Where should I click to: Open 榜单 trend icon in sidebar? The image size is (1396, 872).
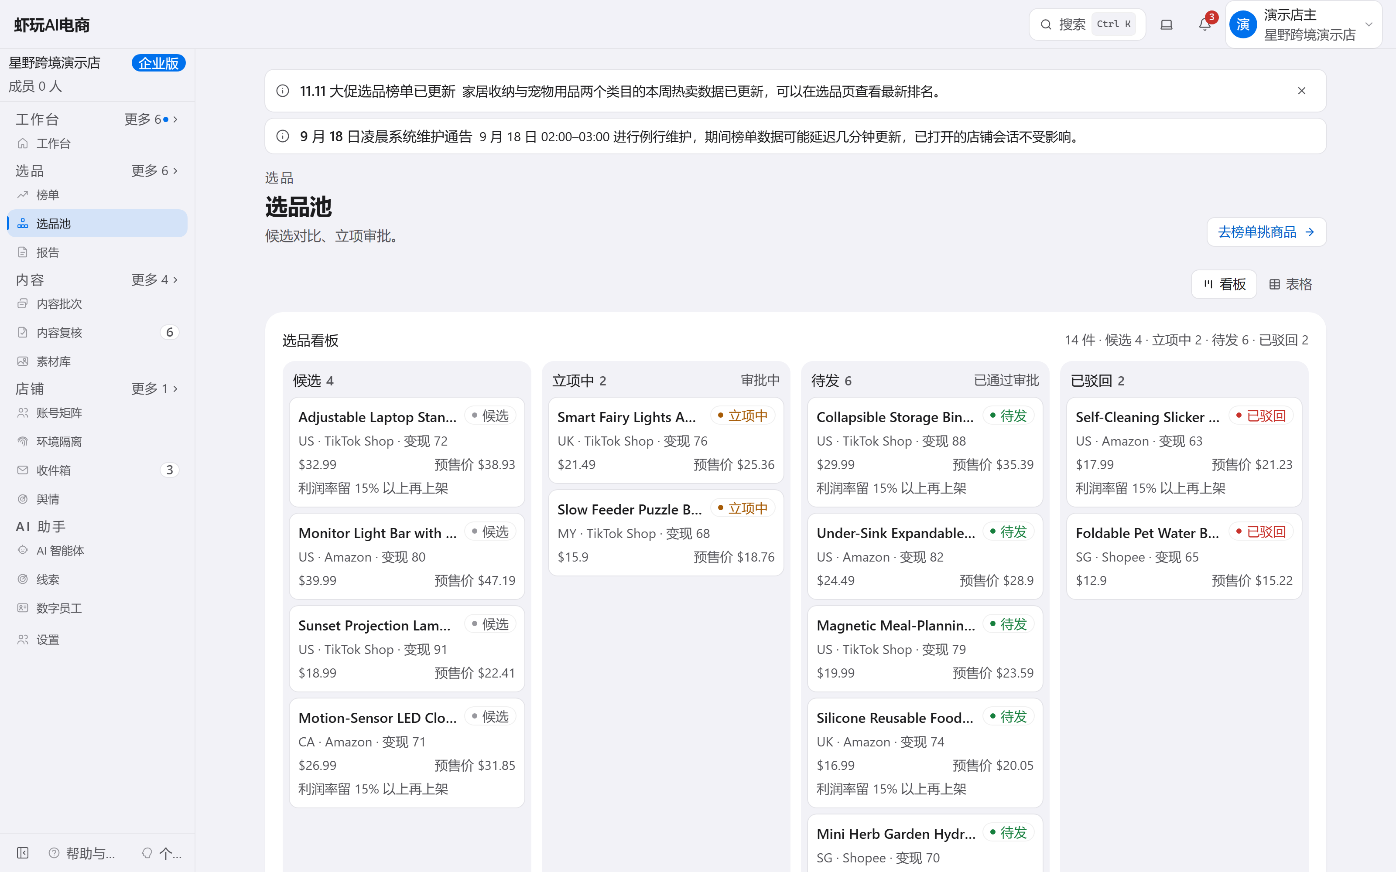click(x=23, y=194)
